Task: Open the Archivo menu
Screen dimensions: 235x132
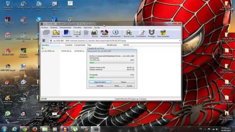Action: pyautogui.click(x=44, y=28)
